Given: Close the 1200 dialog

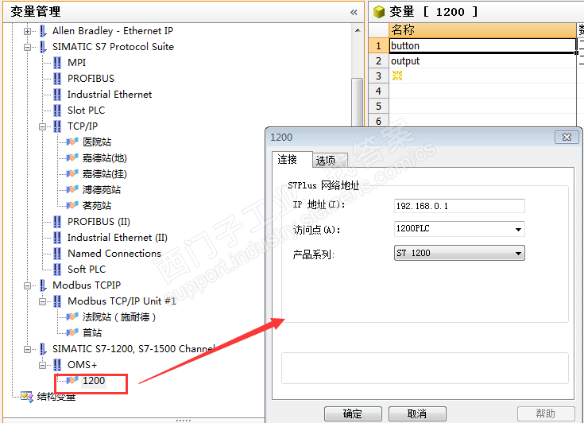Looking at the screenshot, I should pos(567,137).
